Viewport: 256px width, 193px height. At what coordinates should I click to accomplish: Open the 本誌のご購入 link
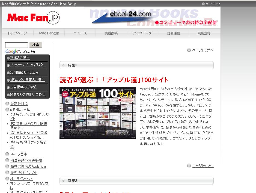point(20,58)
